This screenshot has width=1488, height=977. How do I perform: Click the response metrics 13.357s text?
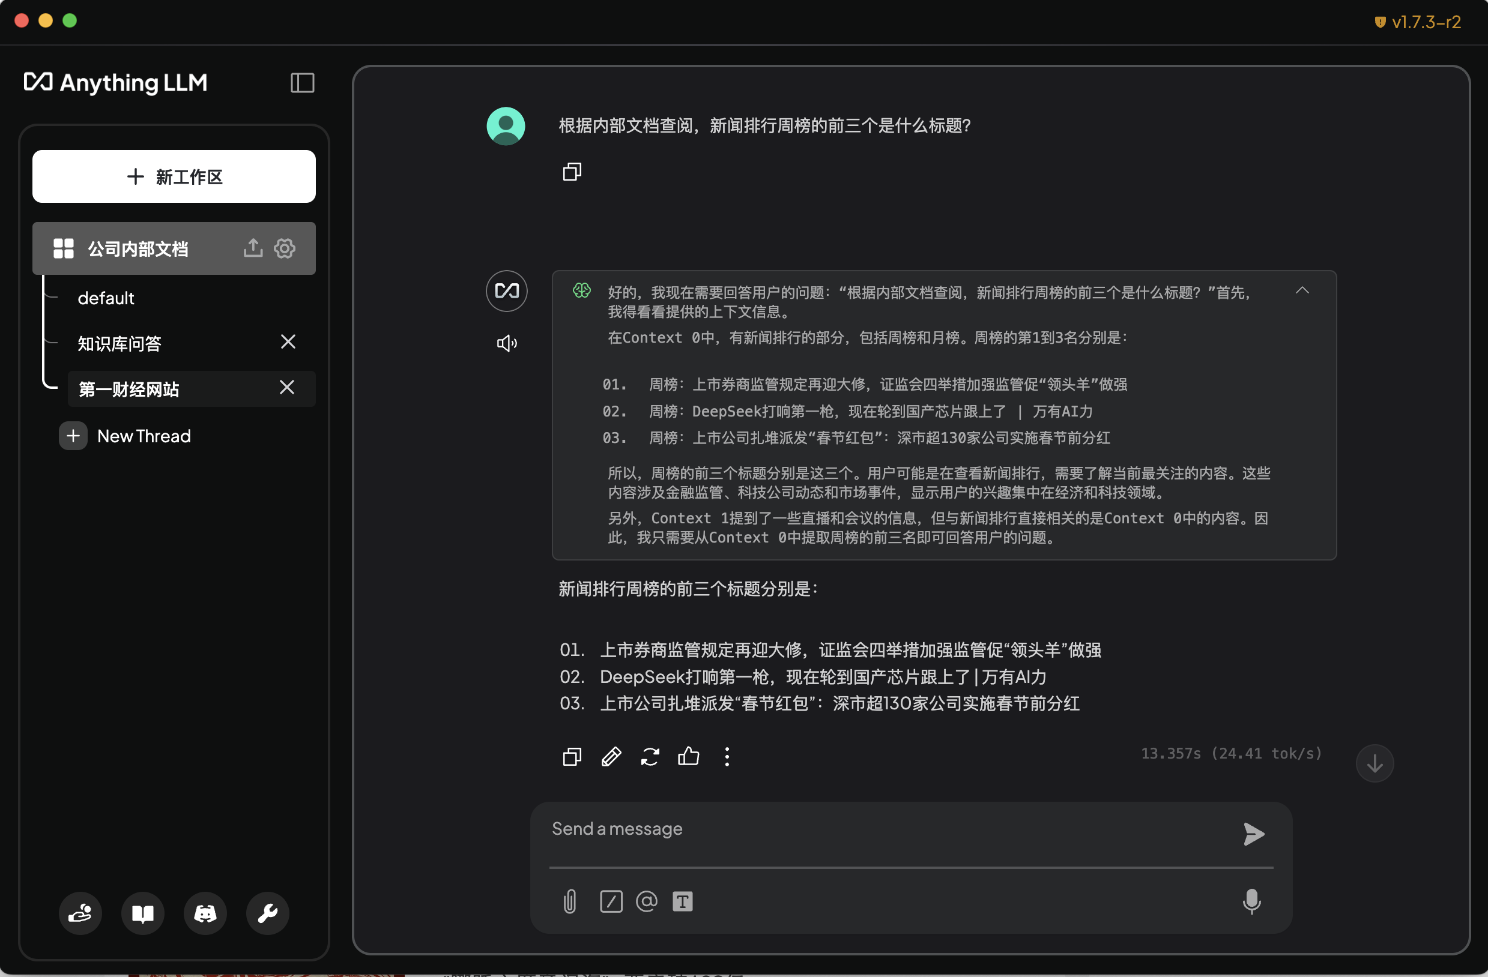(1232, 753)
